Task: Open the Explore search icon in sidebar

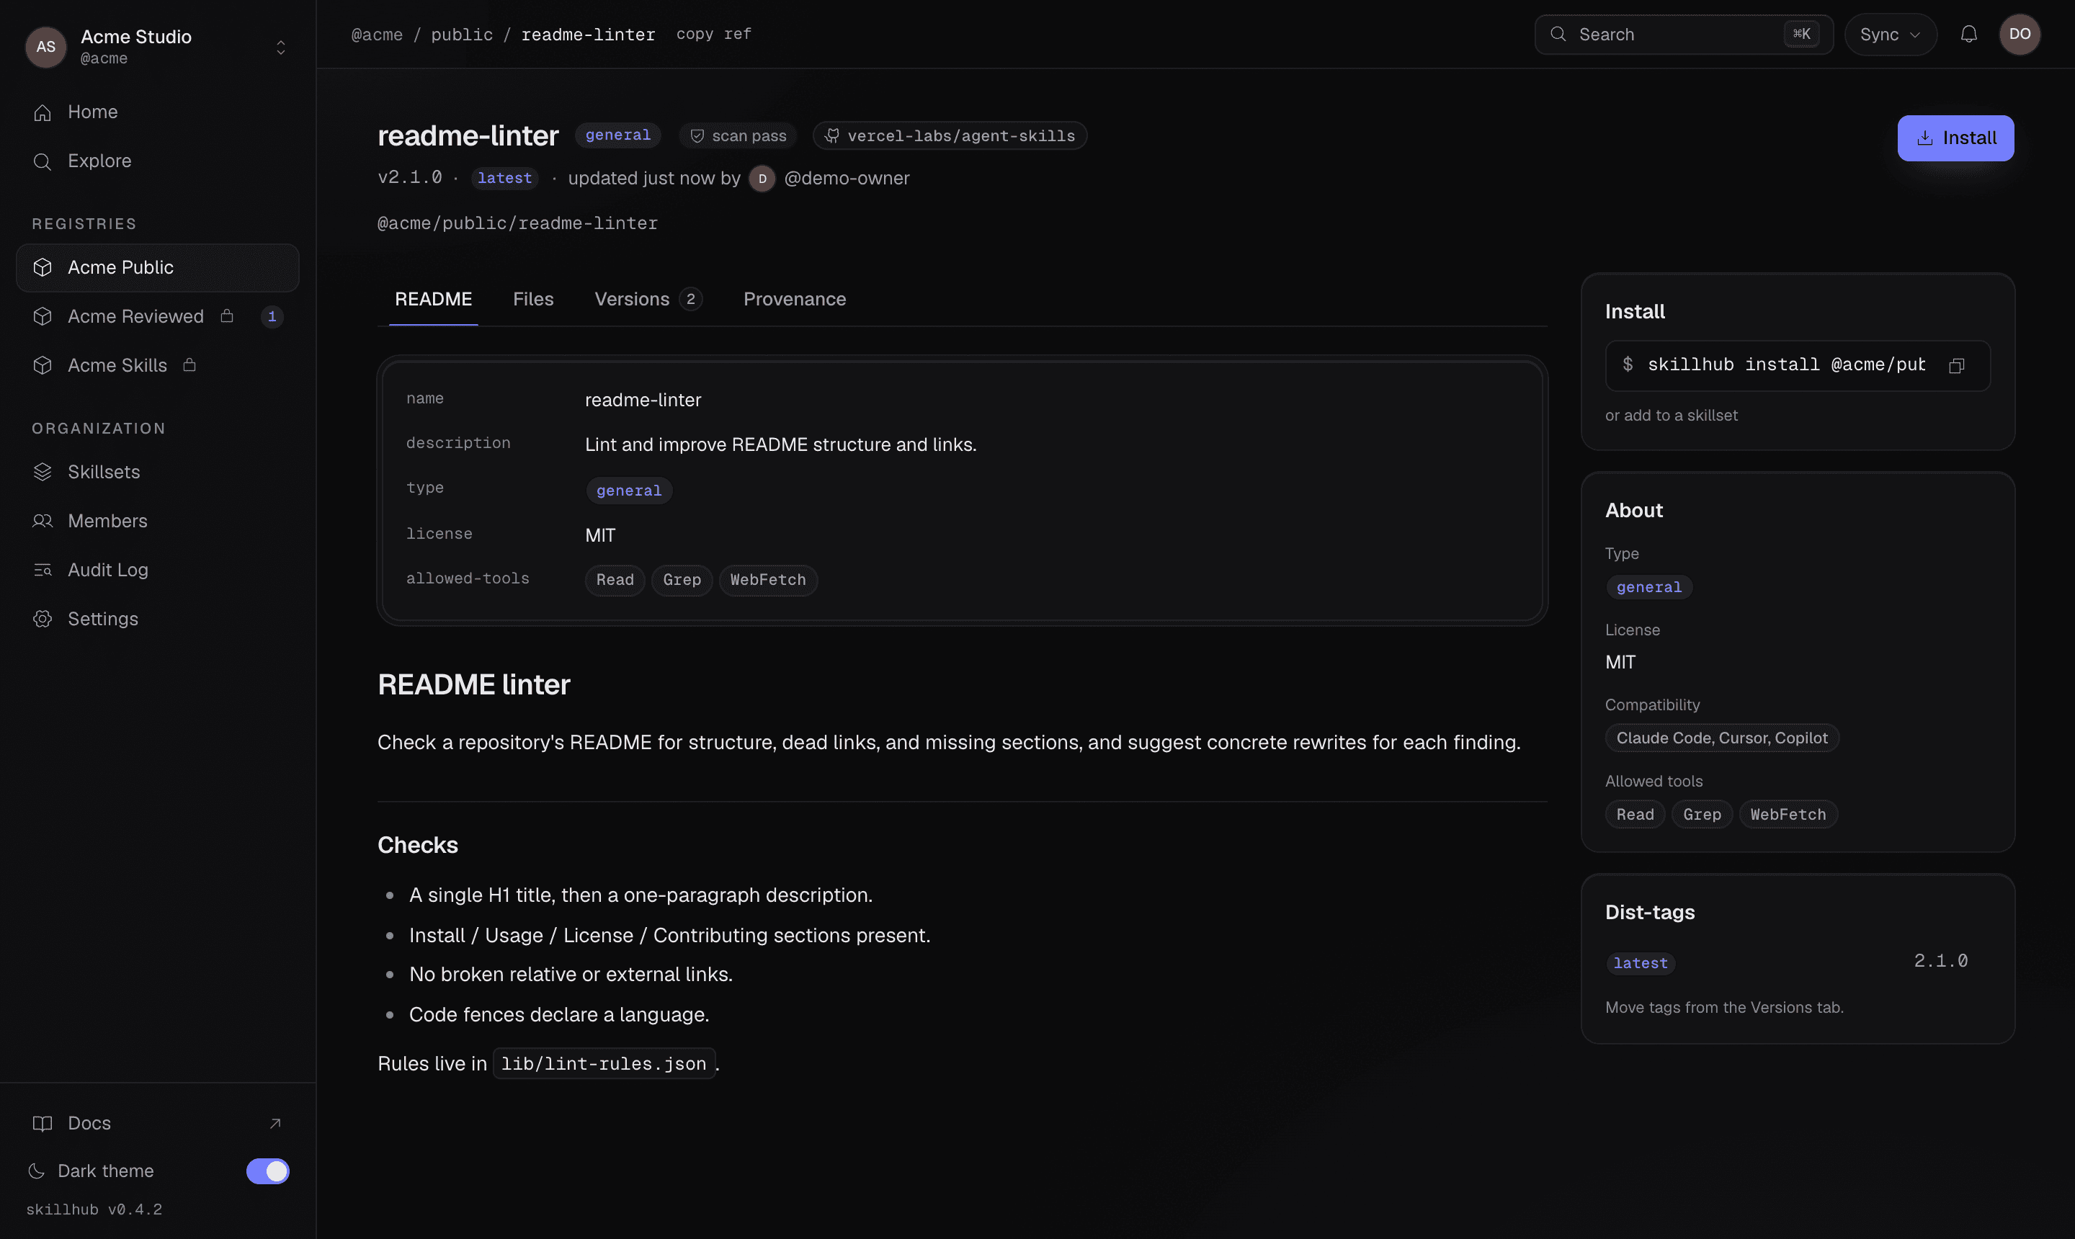Action: (x=42, y=161)
